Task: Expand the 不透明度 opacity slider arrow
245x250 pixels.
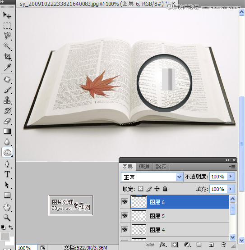Action: point(231,177)
